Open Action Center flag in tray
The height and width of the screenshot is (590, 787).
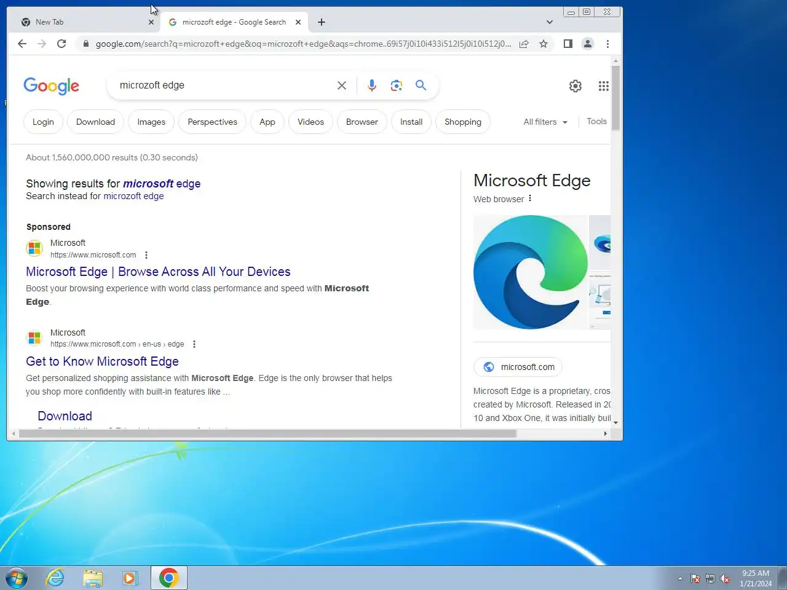coord(695,579)
